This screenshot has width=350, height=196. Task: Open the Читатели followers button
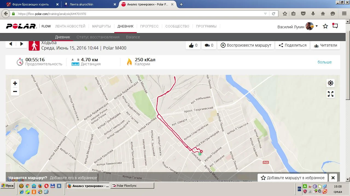click(x=325, y=45)
